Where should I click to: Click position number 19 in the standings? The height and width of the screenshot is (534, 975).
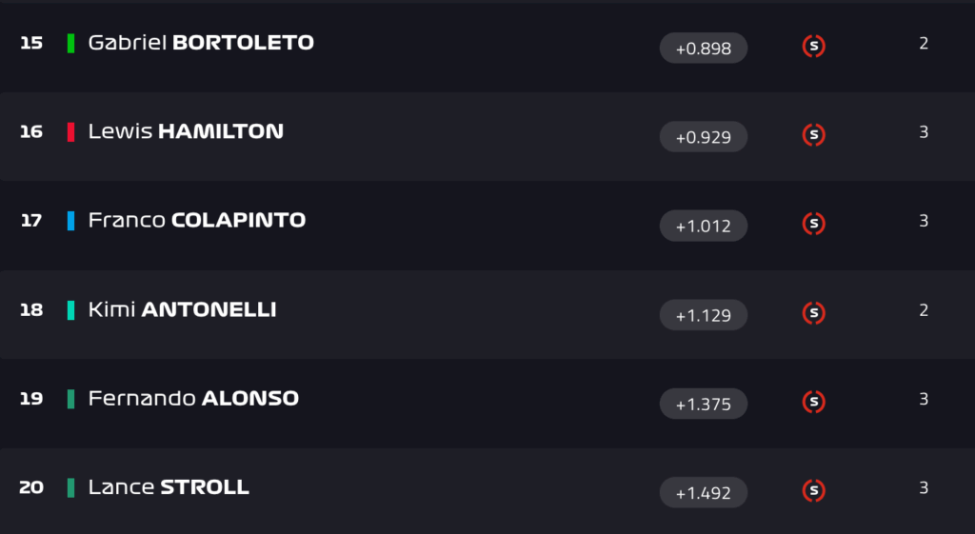click(31, 398)
